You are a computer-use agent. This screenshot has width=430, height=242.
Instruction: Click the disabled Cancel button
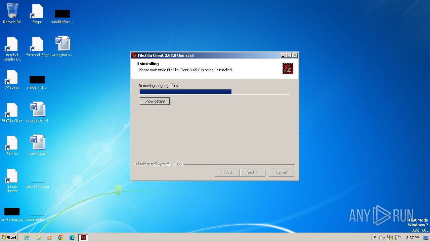pyautogui.click(x=282, y=172)
